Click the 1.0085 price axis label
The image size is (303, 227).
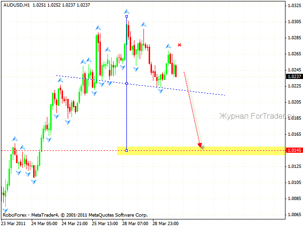pos(294,199)
